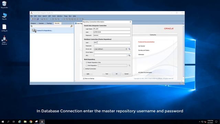Image resolution: width=220 pixels, height=124 pixels.
Task: Click the URL search magnifier icon
Action: coord(129,55)
